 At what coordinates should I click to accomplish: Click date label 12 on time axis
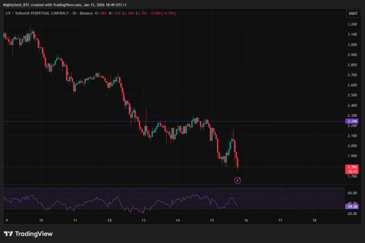[x=109, y=221]
